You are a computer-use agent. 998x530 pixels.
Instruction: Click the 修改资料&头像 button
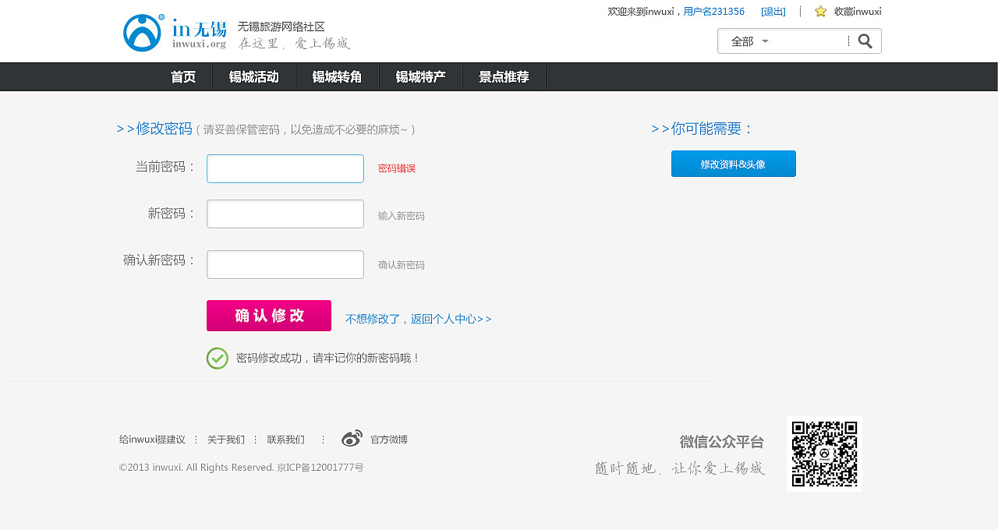(733, 164)
